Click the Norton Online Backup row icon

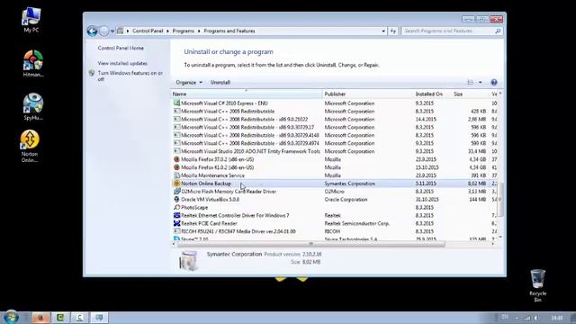tap(176, 184)
